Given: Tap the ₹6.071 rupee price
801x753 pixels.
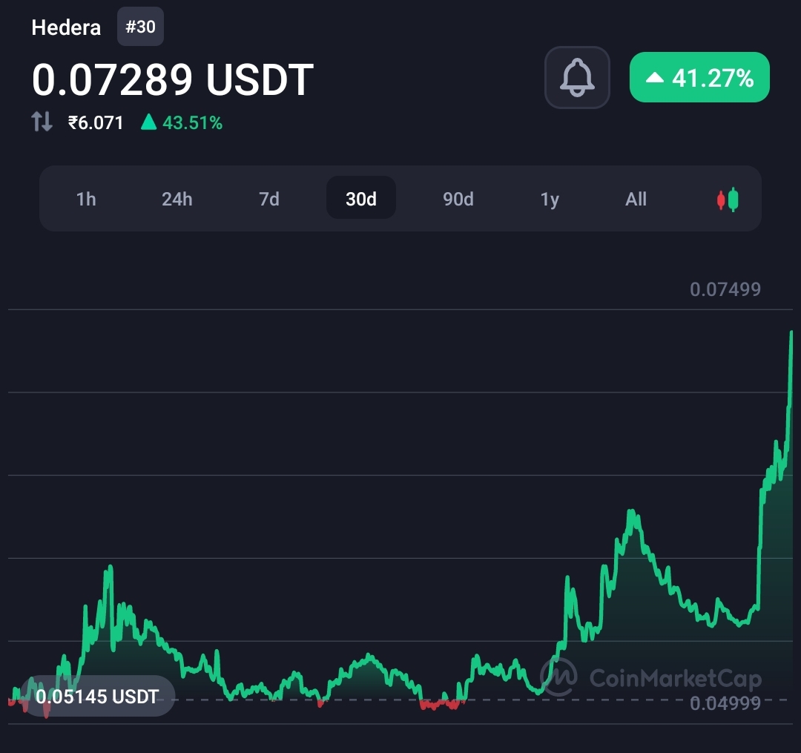Looking at the screenshot, I should [96, 122].
